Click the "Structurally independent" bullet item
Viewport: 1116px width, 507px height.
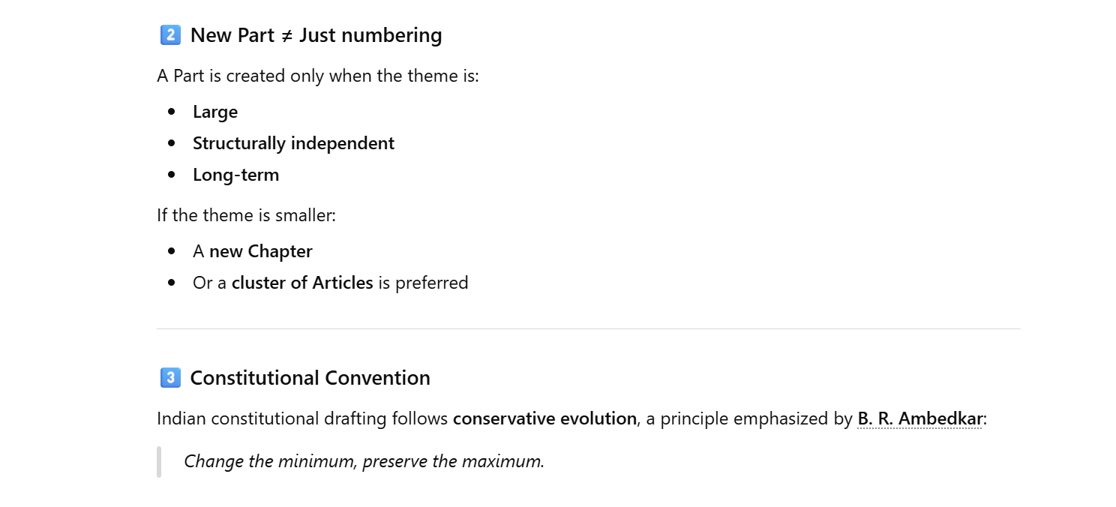pyautogui.click(x=293, y=143)
